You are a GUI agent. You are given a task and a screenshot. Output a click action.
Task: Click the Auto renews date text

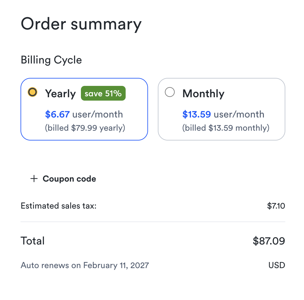[85, 265]
